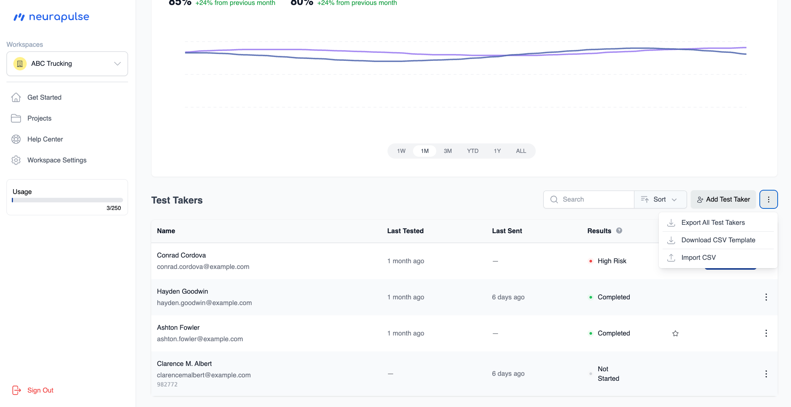791x407 pixels.
Task: Select the ALL time range
Action: (x=521, y=151)
